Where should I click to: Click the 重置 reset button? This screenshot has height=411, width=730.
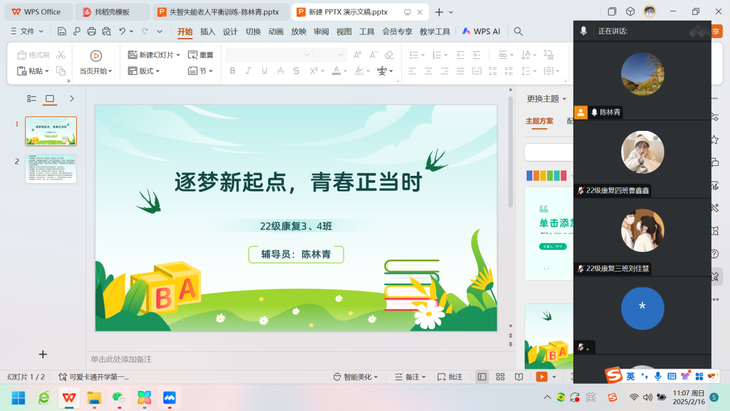[201, 55]
